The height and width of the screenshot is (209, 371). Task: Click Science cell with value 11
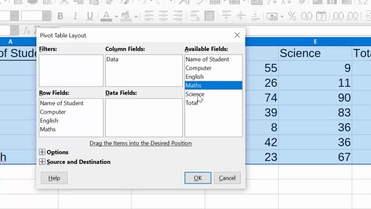pyautogui.click(x=315, y=82)
